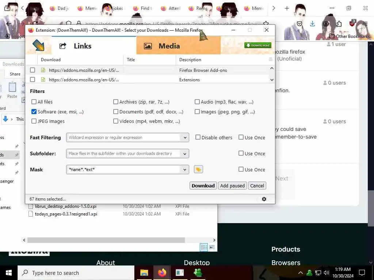Viewport: 374px width, 280px height.
Task: Switch to the Find browser tab
Action: point(143,8)
